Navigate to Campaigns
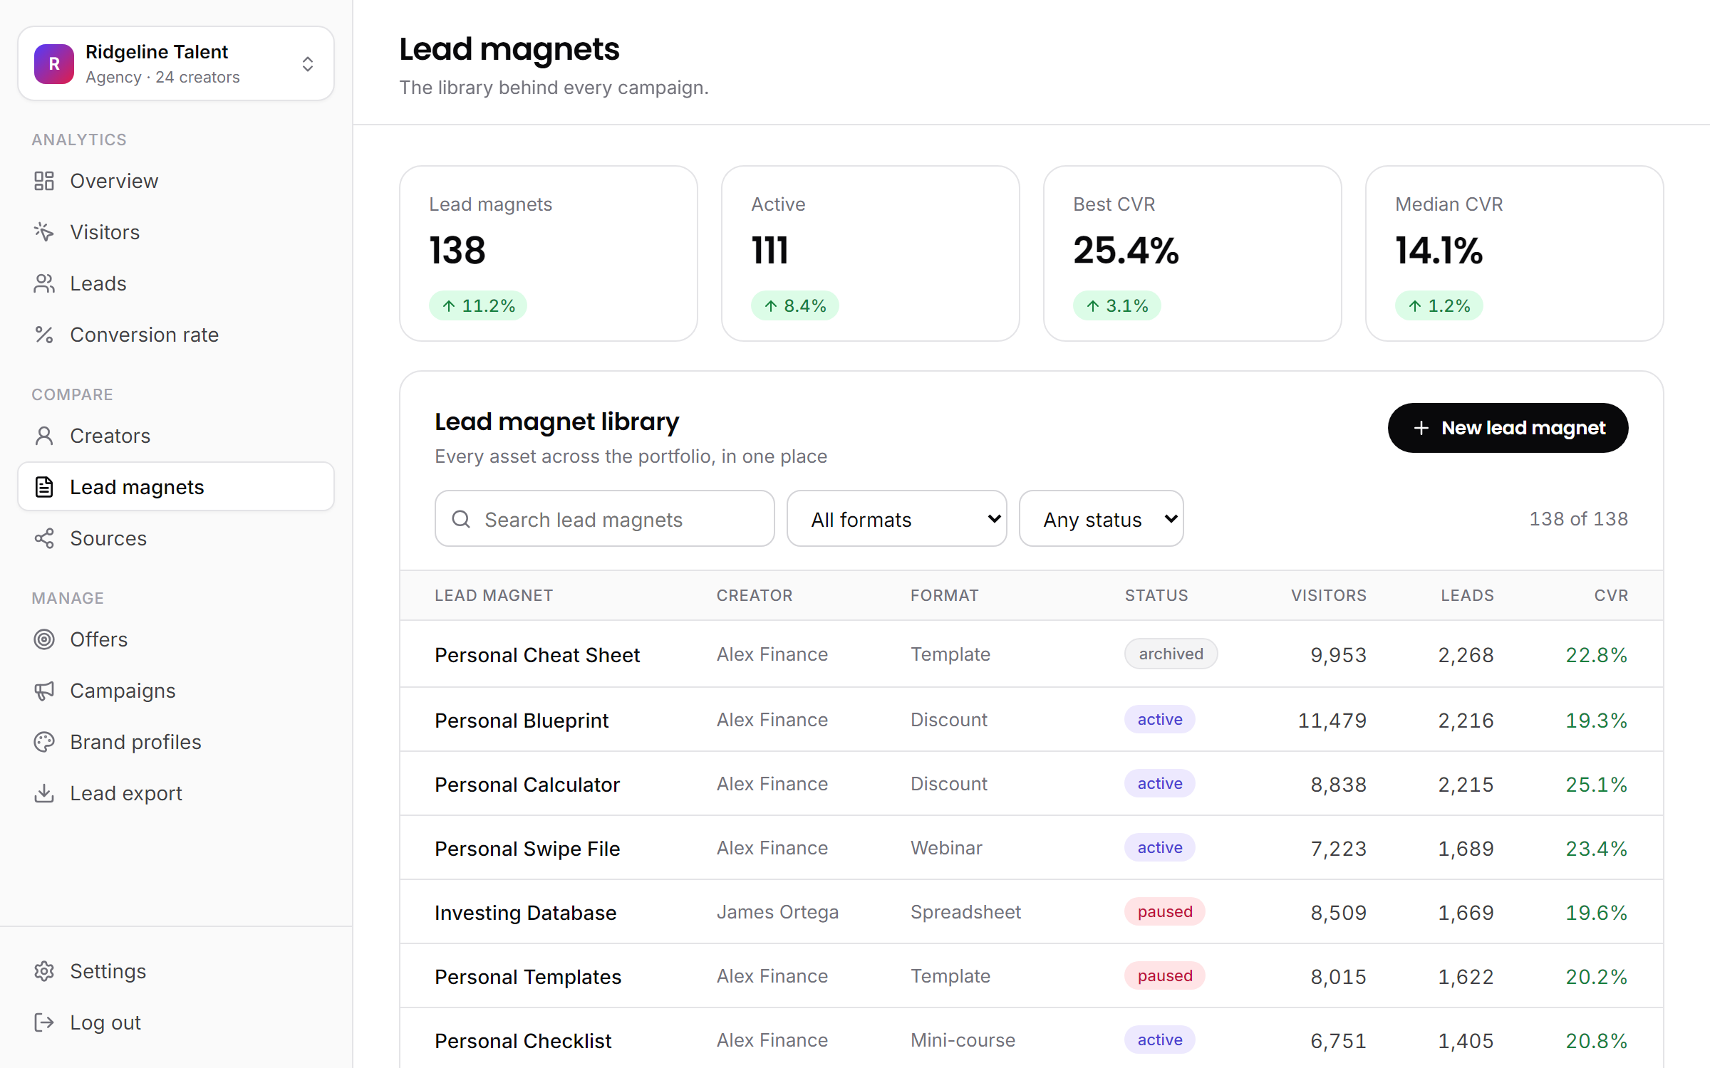 point(176,691)
